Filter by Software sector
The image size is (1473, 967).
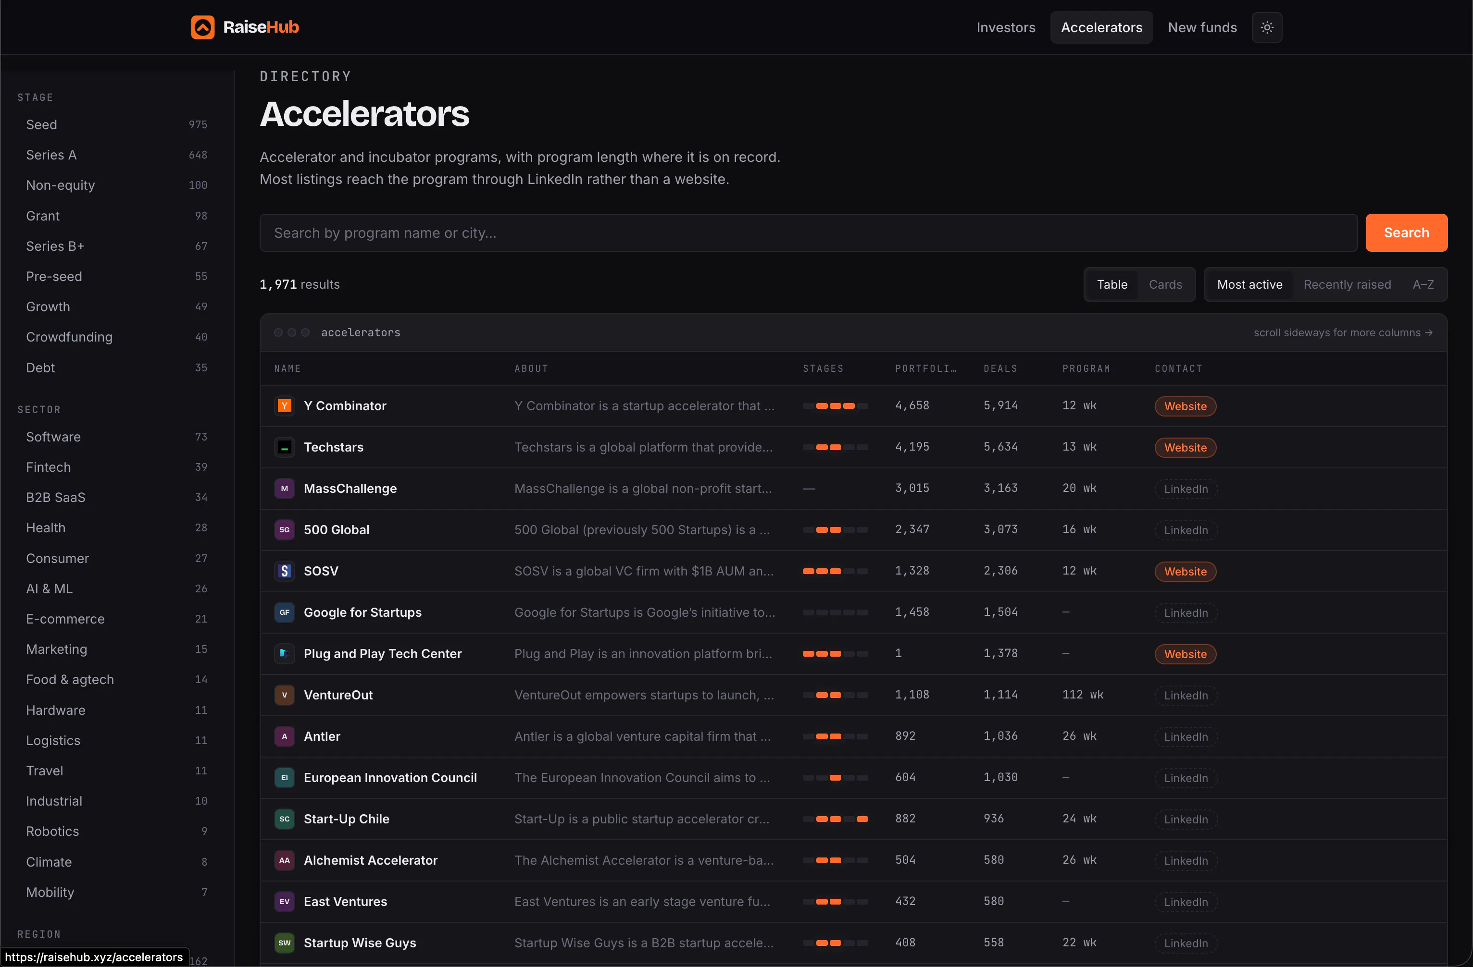click(x=116, y=437)
